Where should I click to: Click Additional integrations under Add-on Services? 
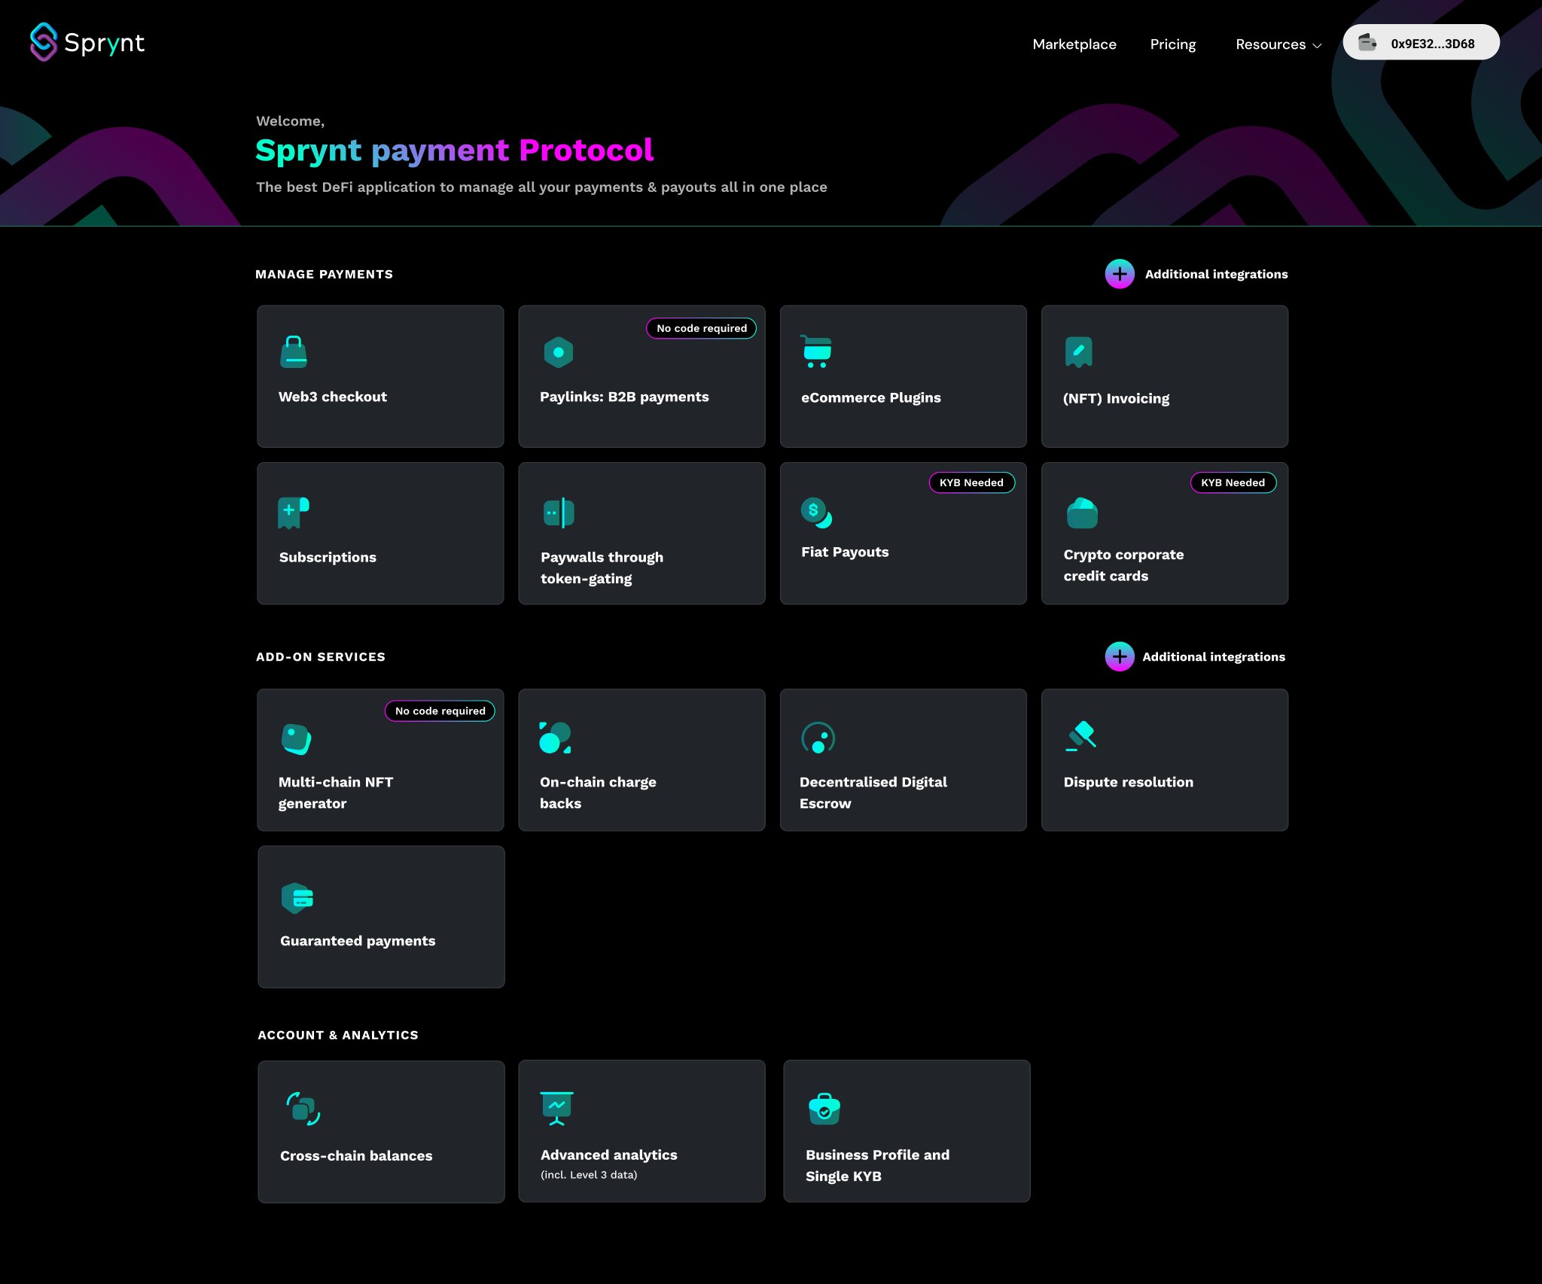(x=1214, y=656)
